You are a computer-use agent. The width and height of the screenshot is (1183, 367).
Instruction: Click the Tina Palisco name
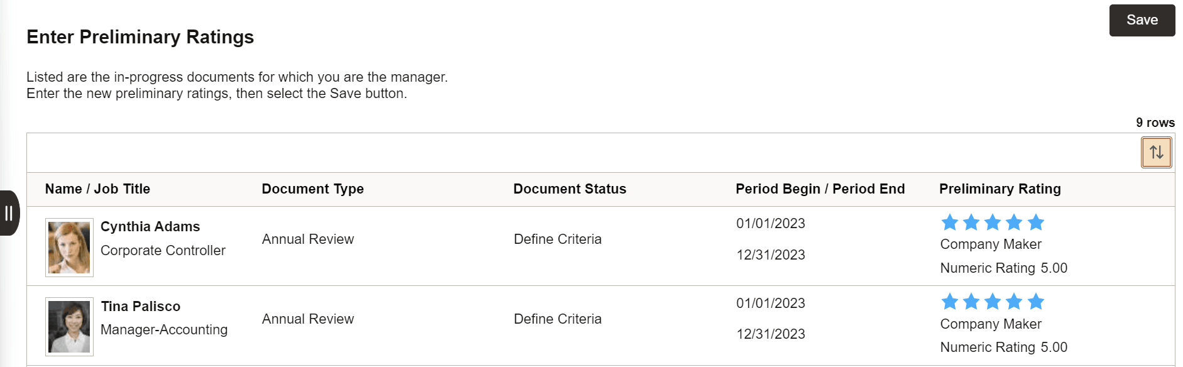(141, 307)
